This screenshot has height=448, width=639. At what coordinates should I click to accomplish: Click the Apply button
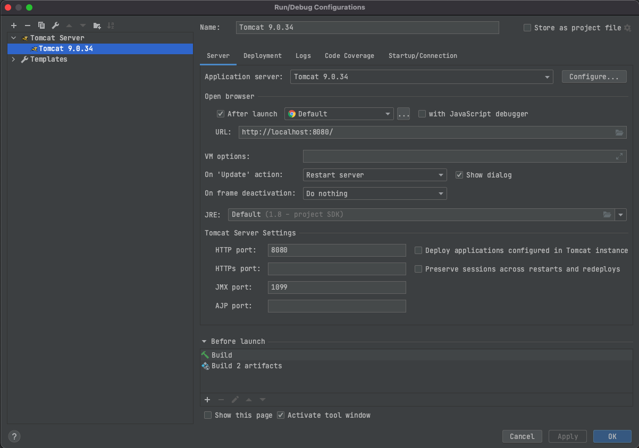coord(568,436)
